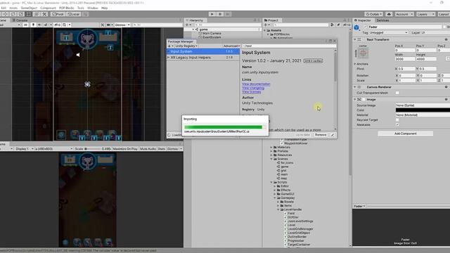Collapse the Rect Transform component
Image resolution: width=450 pixels, height=253 pixels.
coord(355,39)
